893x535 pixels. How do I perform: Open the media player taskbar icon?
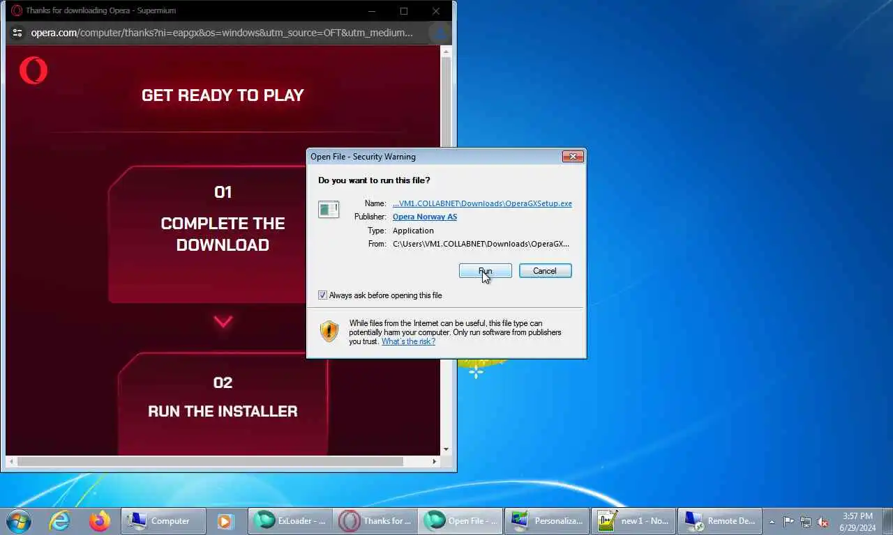[225, 520]
